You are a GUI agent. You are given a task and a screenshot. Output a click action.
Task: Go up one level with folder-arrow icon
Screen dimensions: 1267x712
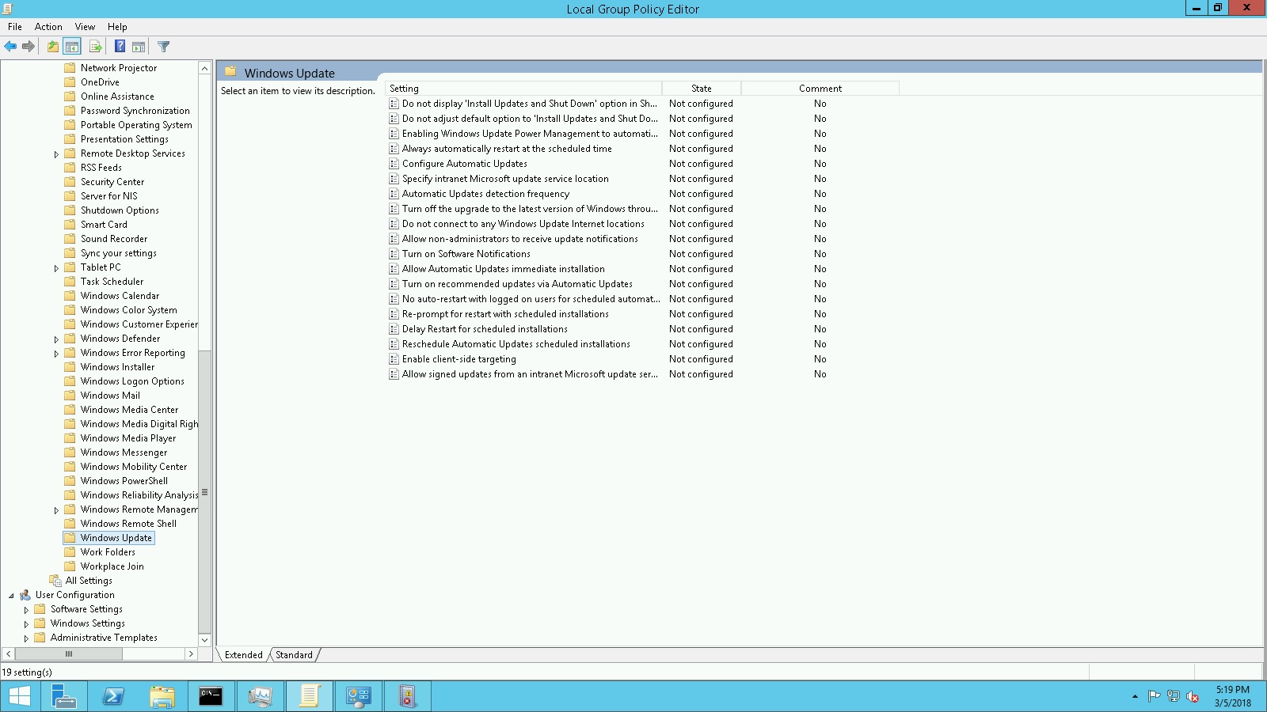coord(52,47)
